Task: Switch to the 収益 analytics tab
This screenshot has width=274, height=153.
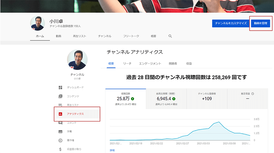Action: tap(189, 64)
